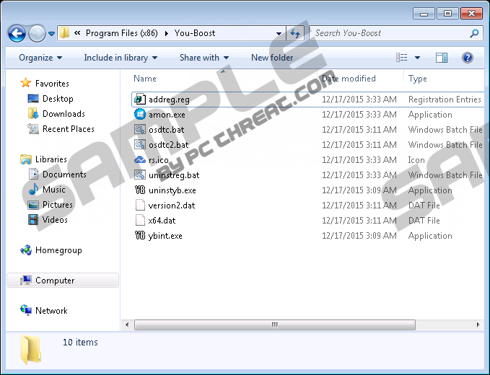Click the Forward navigation arrow

(37, 33)
